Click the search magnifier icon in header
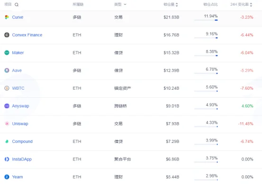This screenshot has width=262, height=184. [x=17, y=5]
